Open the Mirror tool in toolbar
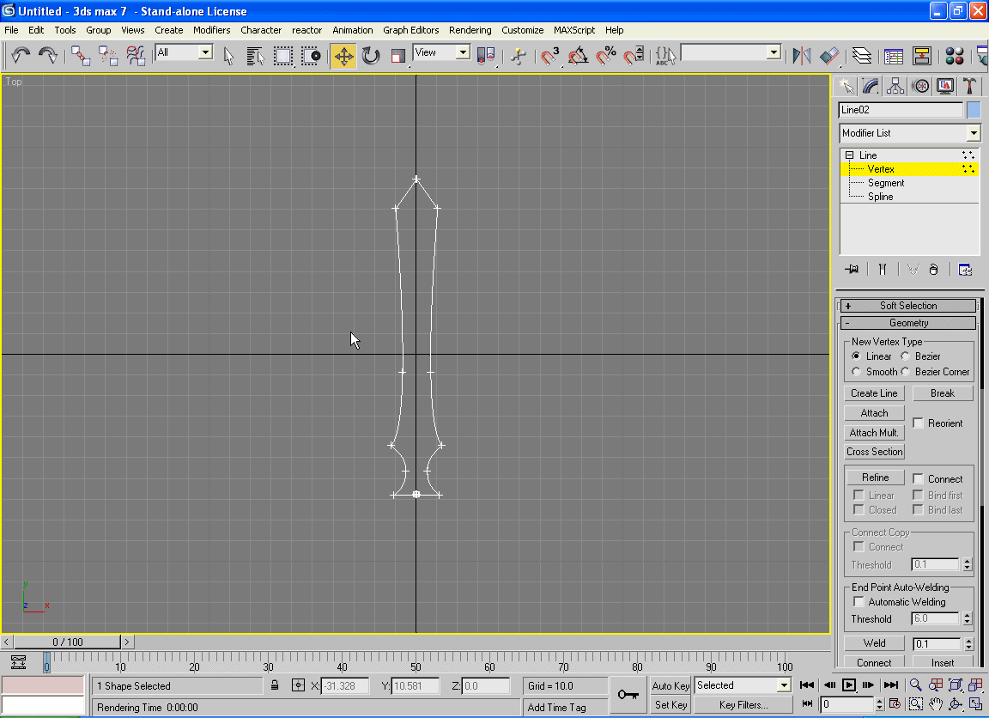Image resolution: width=989 pixels, height=718 pixels. [x=801, y=56]
